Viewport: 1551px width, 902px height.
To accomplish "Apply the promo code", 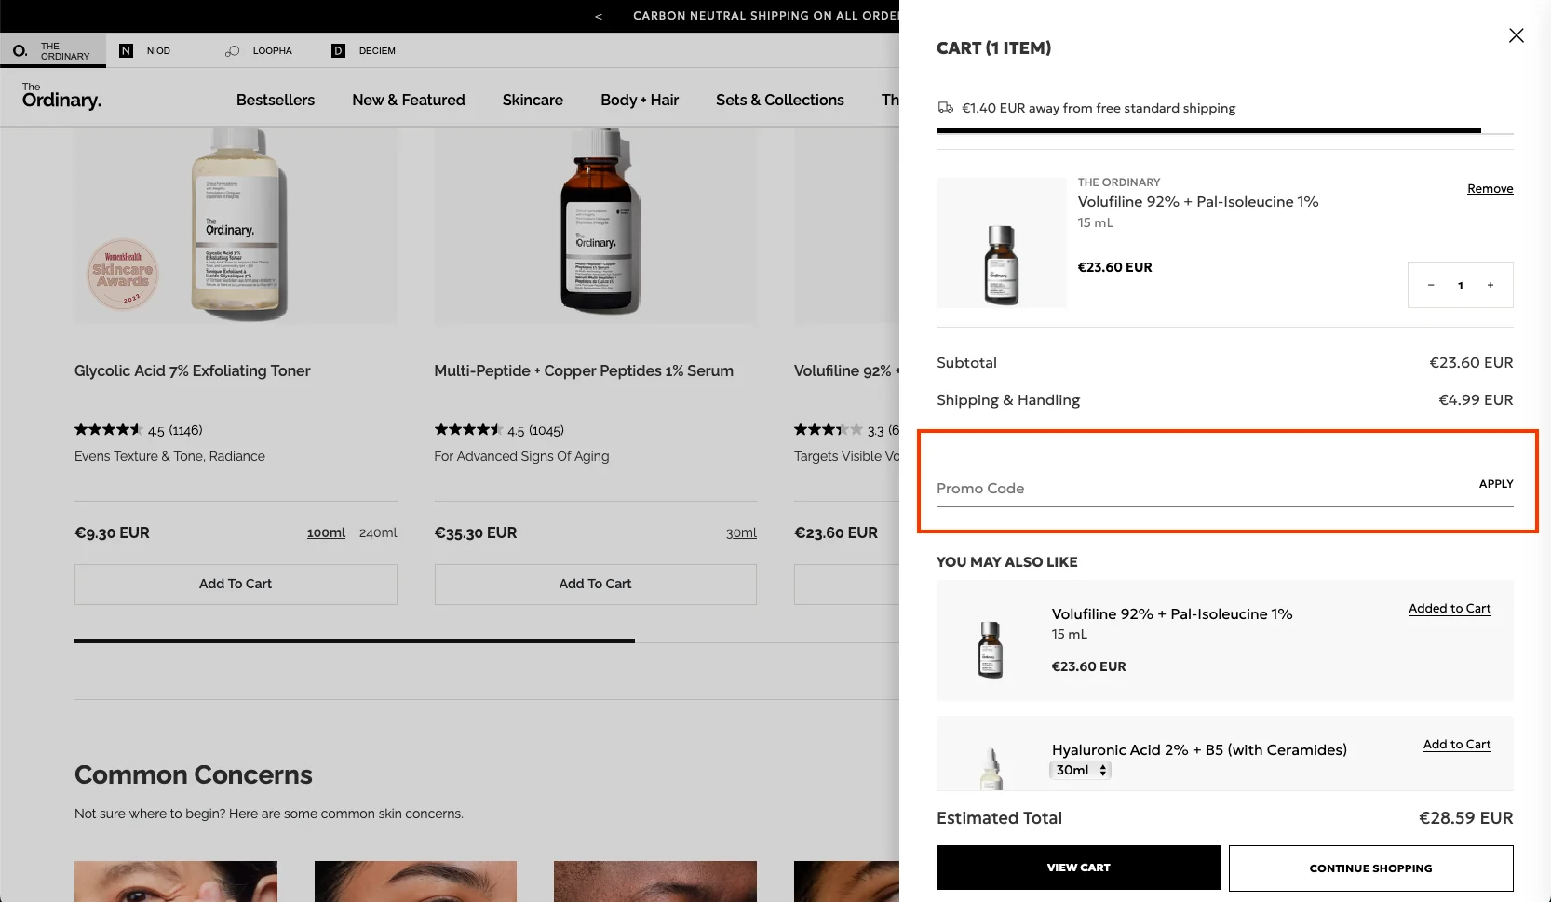I will coord(1495,484).
